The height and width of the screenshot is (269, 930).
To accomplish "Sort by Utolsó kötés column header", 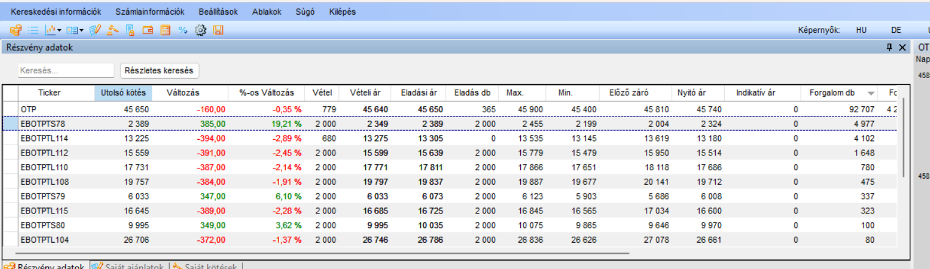I will pos(123,93).
